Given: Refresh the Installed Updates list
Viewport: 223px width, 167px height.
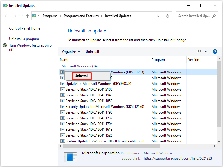Looking at the screenshot, I should 167,16.
